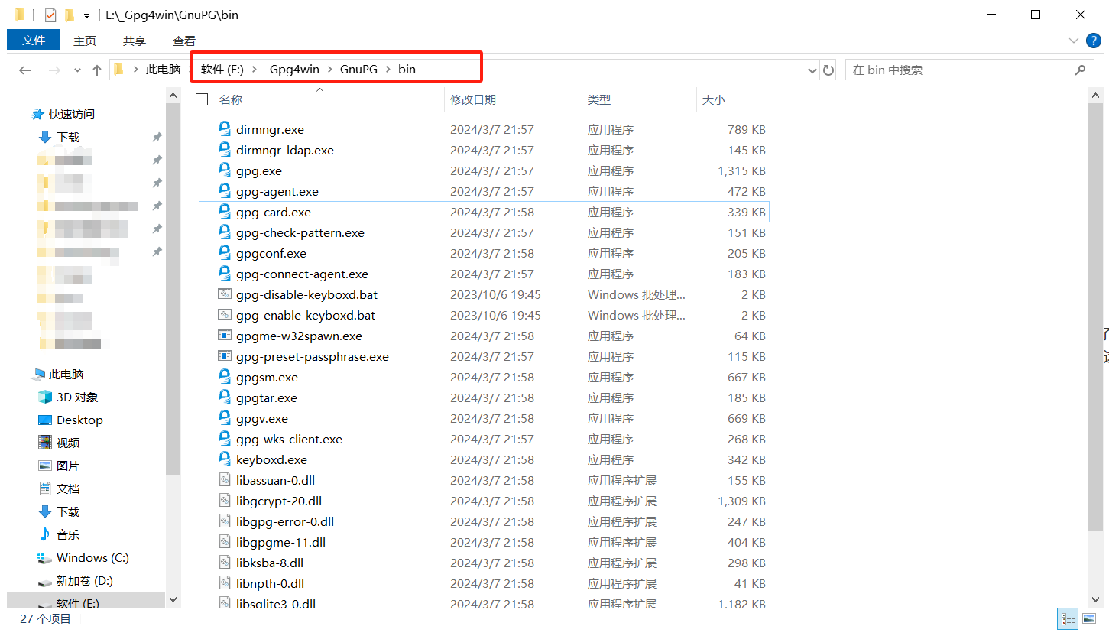Click GnuPG in the breadcrumb path
The height and width of the screenshot is (636, 1109).
[x=358, y=70]
